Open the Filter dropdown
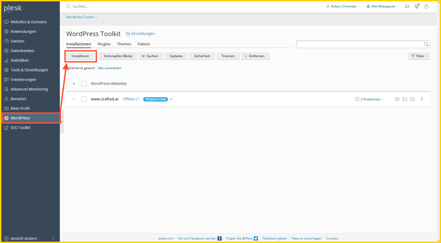Image resolution: width=441 pixels, height=243 pixels. click(x=419, y=56)
